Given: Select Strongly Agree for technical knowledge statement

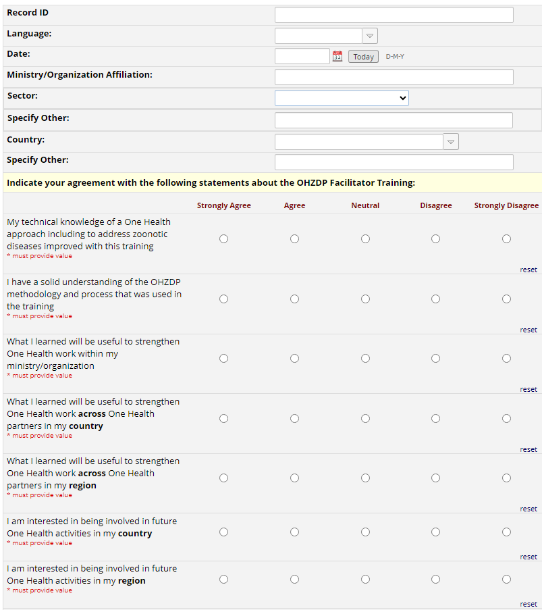Looking at the screenshot, I should 223,238.
